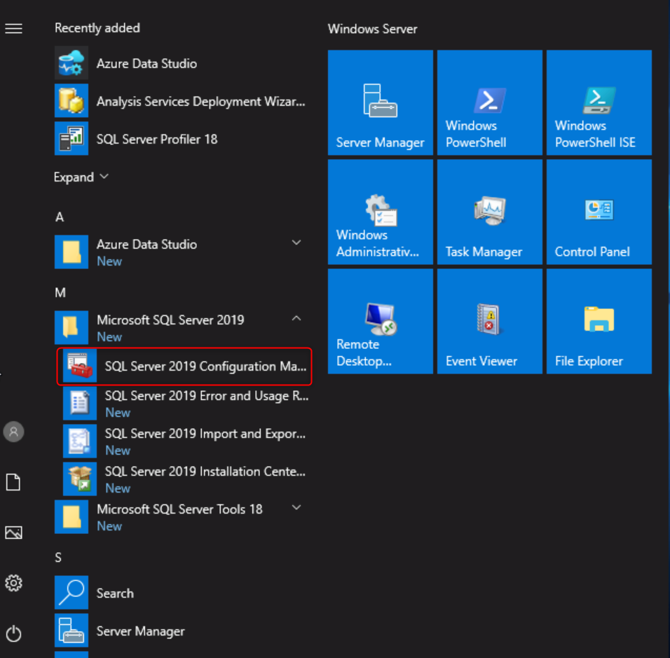Launch SQL Server 2019 Import and Export wizard
The image size is (670, 658).
tap(186, 441)
